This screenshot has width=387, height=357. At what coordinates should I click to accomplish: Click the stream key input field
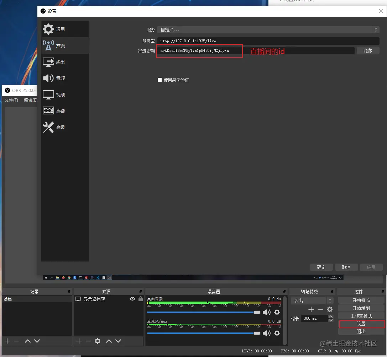click(256, 51)
